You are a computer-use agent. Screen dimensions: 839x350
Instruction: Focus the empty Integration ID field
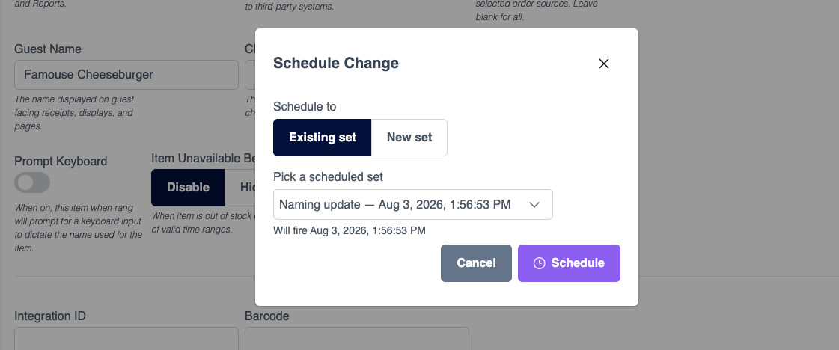pos(126,339)
